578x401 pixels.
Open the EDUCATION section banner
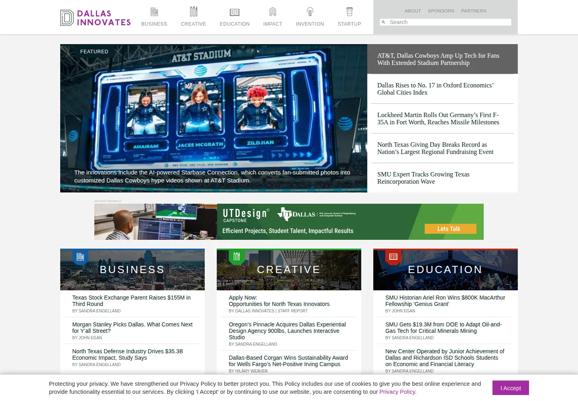pyautogui.click(x=446, y=269)
